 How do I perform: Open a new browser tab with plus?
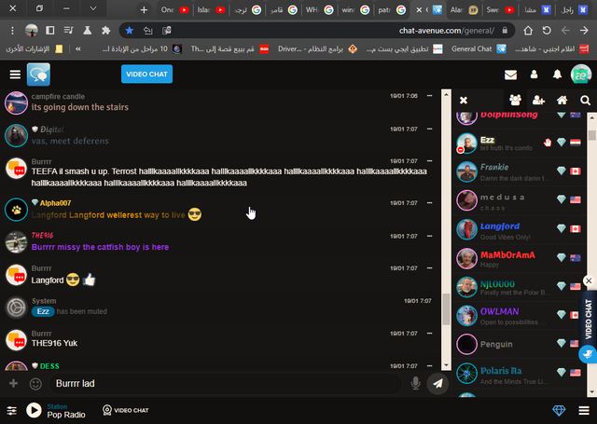[144, 10]
